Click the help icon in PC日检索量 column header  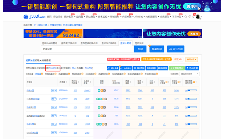[167, 82]
